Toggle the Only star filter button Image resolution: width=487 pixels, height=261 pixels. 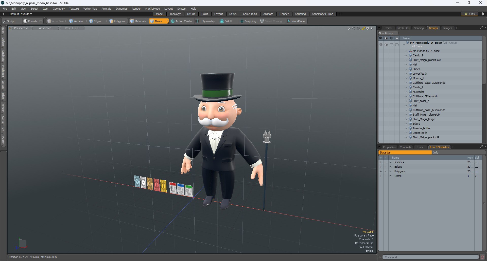click(x=469, y=14)
